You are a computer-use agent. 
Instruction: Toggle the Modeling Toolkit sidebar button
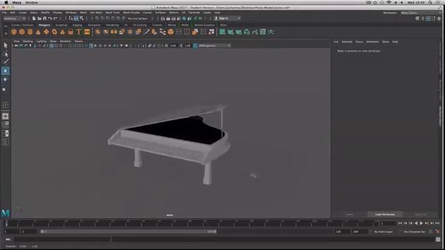click(417, 19)
